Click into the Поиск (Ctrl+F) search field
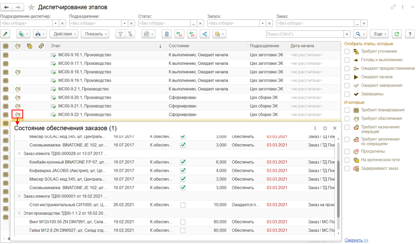 (305, 34)
